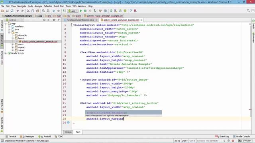Switch to RotateAnimationExample.java tab
255x143 pixels.
coord(80,20)
